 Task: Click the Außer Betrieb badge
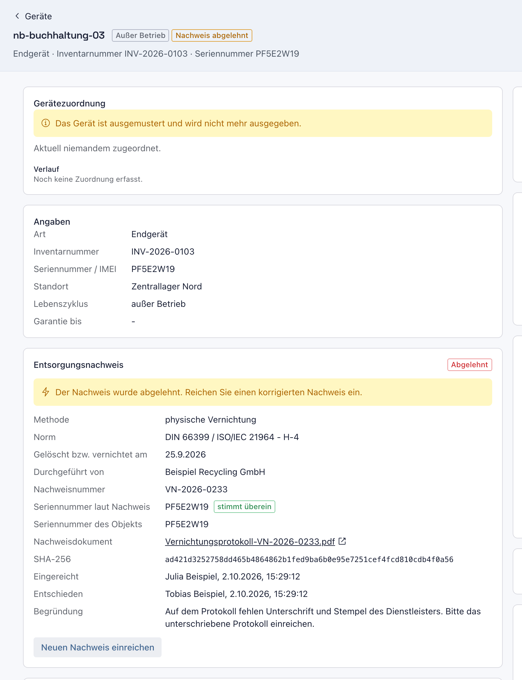tap(140, 35)
